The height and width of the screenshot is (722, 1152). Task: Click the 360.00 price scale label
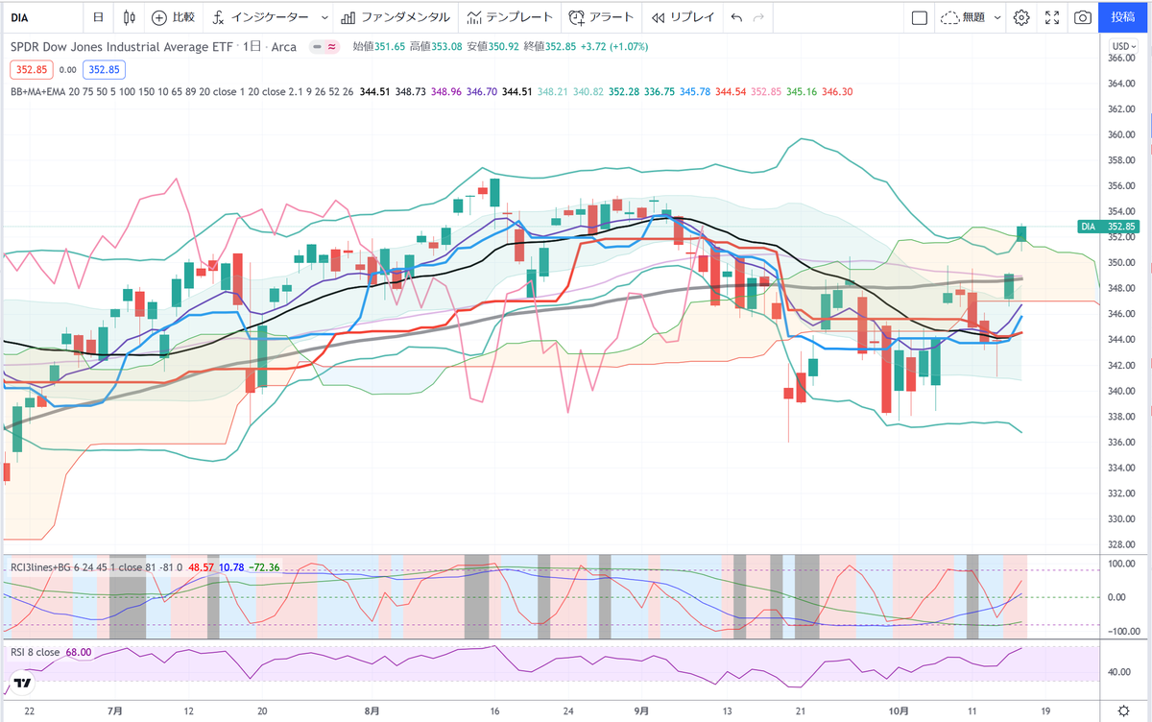1123,134
